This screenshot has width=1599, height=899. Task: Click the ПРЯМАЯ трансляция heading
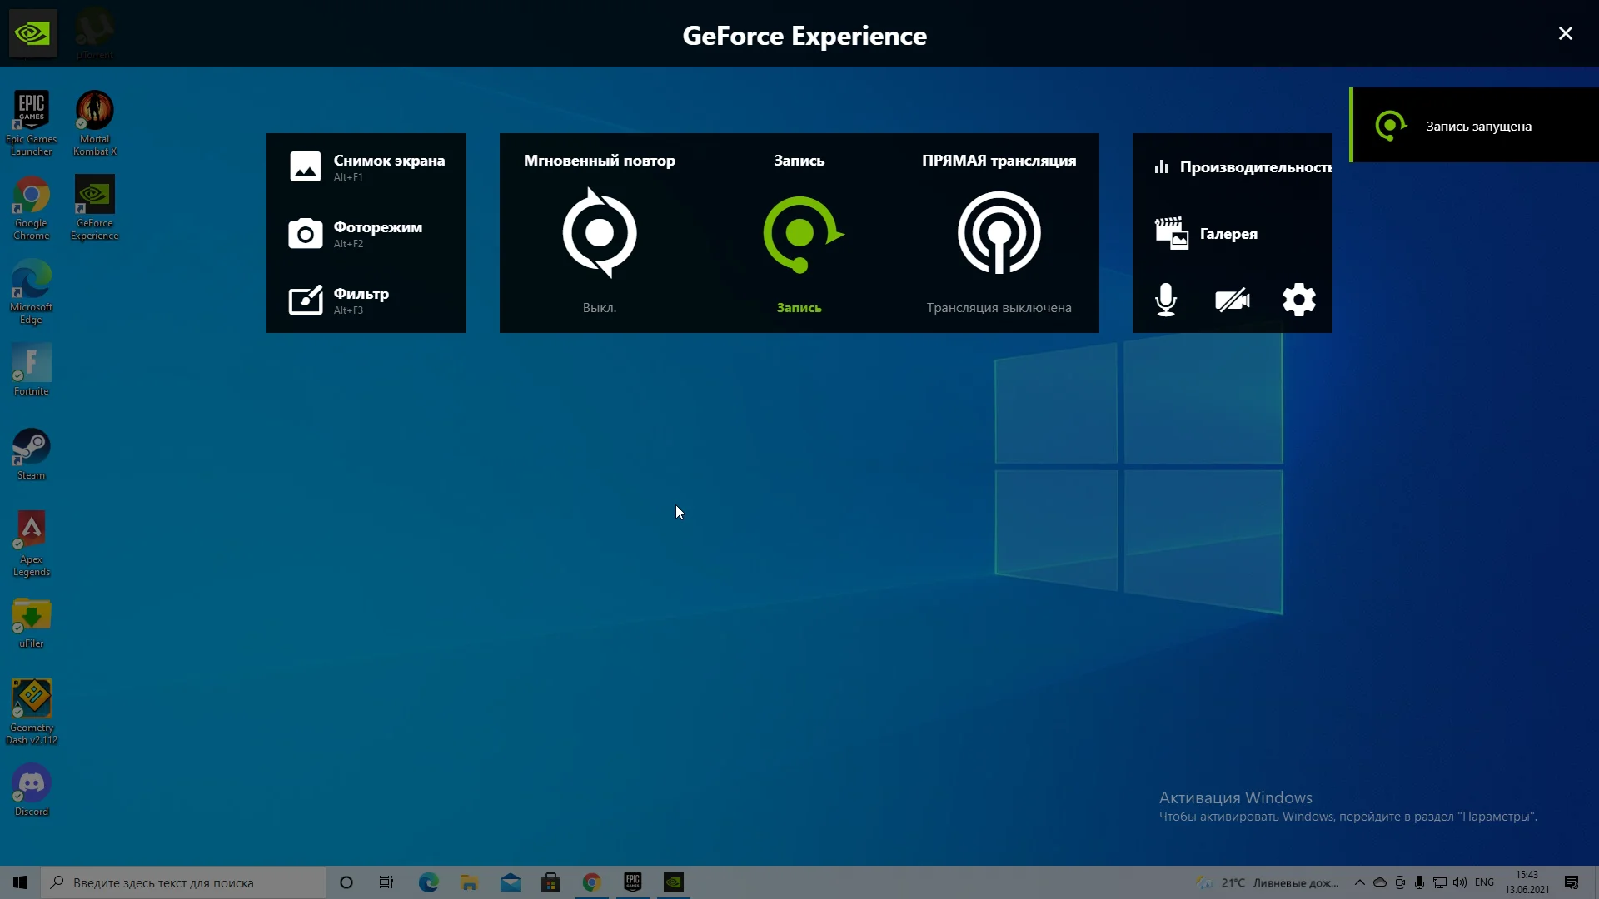999,161
